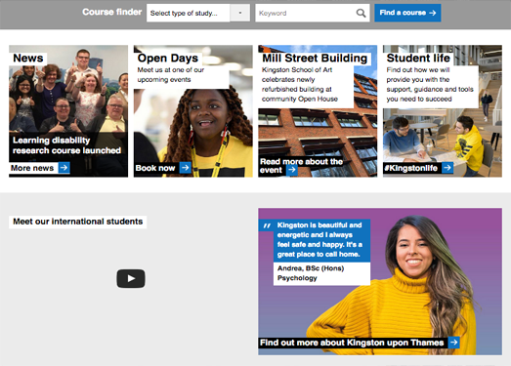The width and height of the screenshot is (511, 366).
Task: Focus the Keyword search input field
Action: pyautogui.click(x=313, y=13)
